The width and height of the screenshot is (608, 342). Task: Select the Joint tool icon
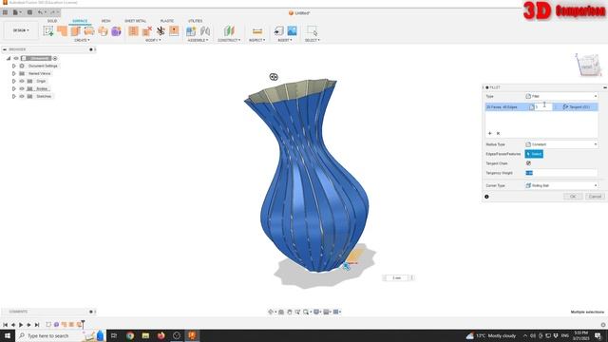point(205,30)
